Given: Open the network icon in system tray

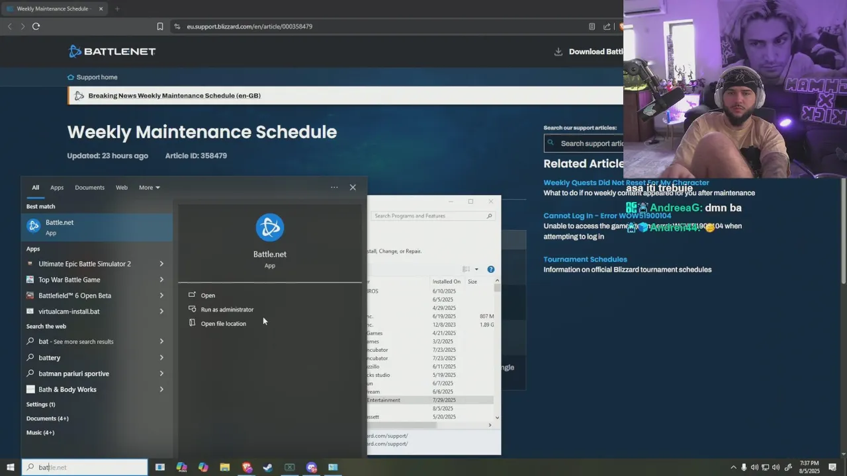Looking at the screenshot, I should [765, 467].
